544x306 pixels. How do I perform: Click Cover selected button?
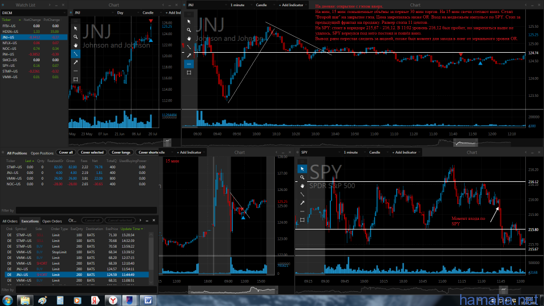[x=92, y=152]
